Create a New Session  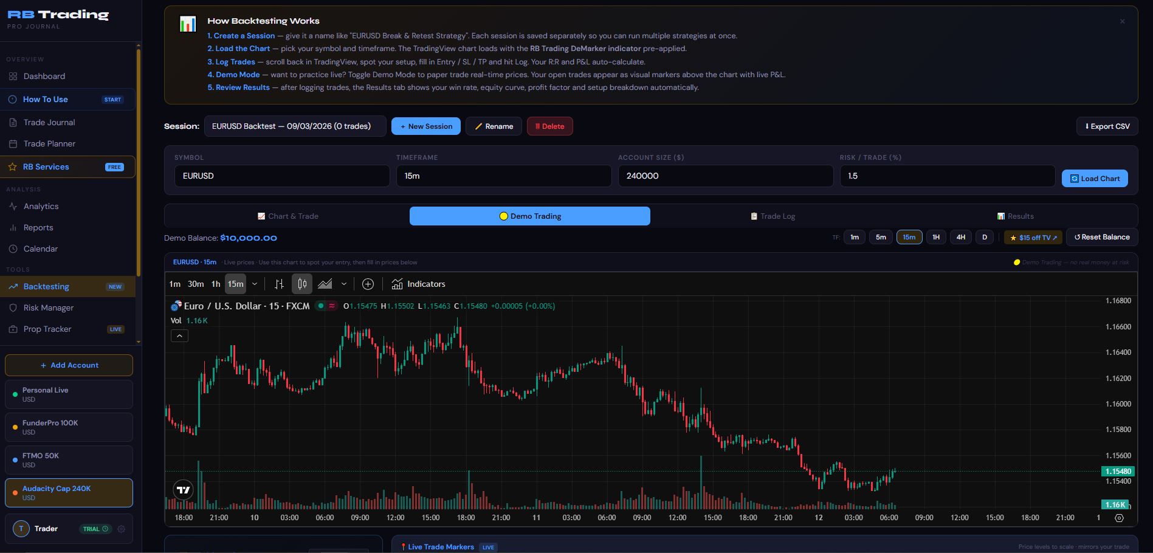tap(425, 126)
